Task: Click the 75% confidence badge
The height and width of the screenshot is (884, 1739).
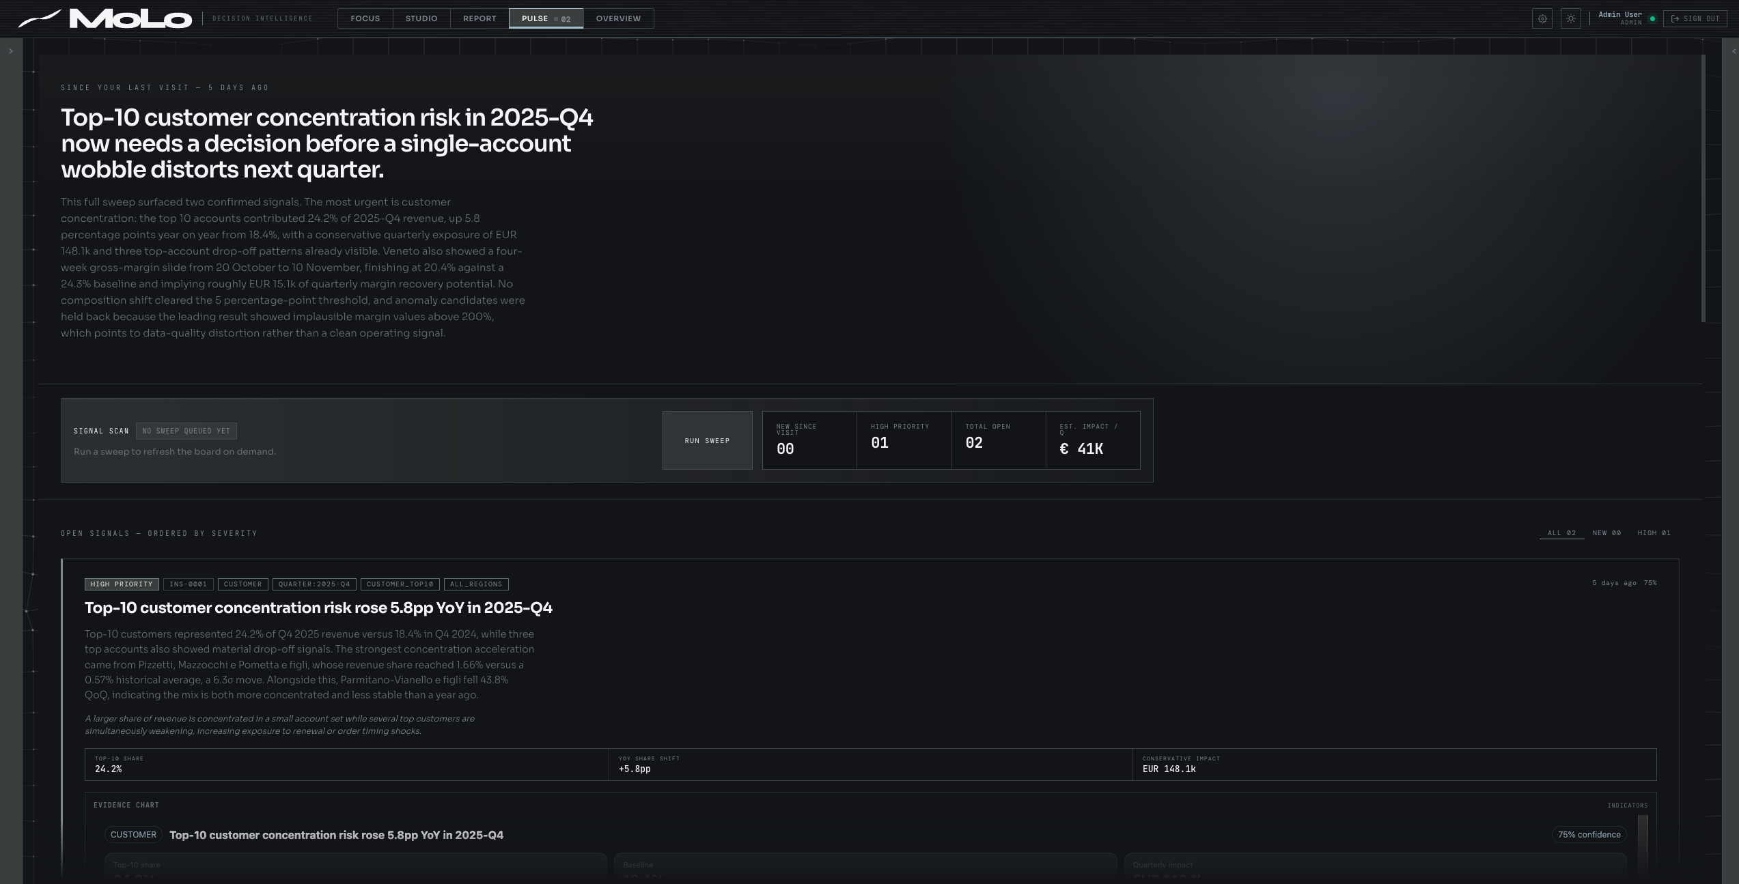Action: point(1589,835)
